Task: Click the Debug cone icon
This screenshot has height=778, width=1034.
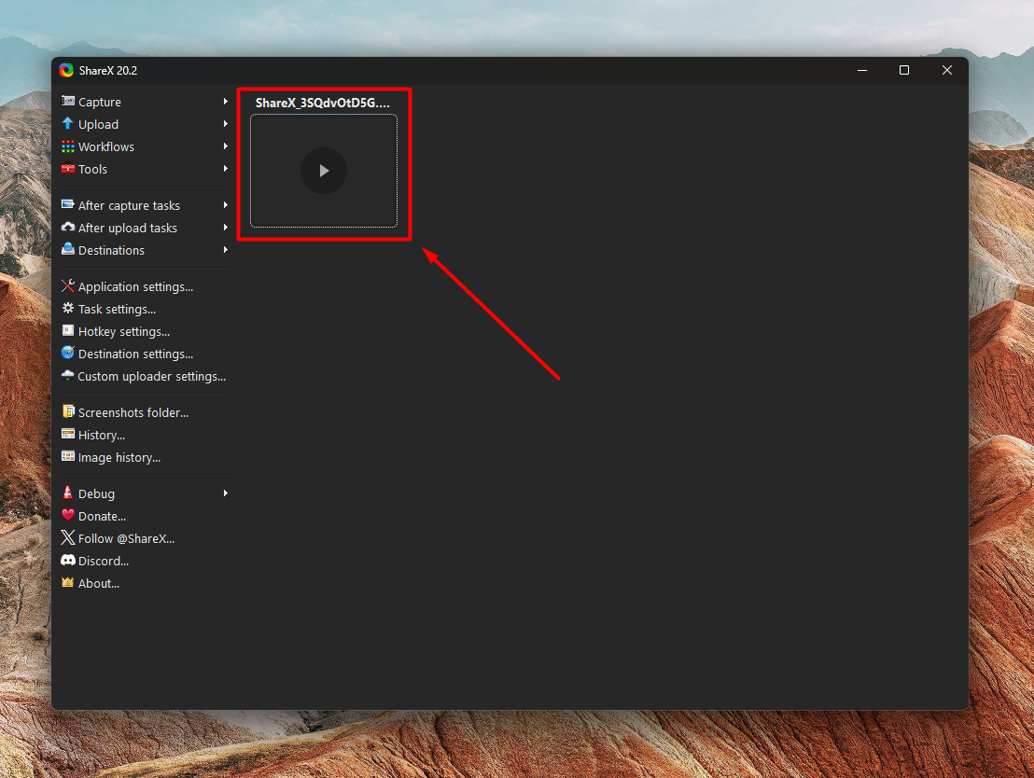Action: point(68,493)
